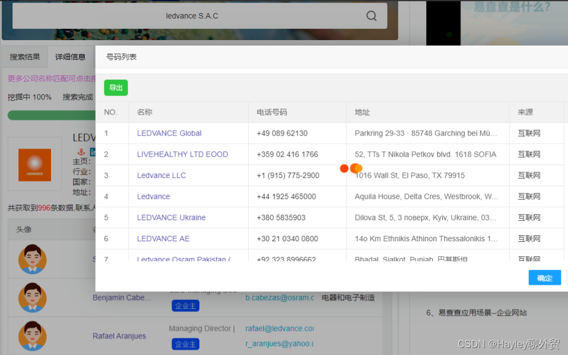Select phone number +1 (915) 775-2900
The width and height of the screenshot is (568, 355).
tap(288, 175)
